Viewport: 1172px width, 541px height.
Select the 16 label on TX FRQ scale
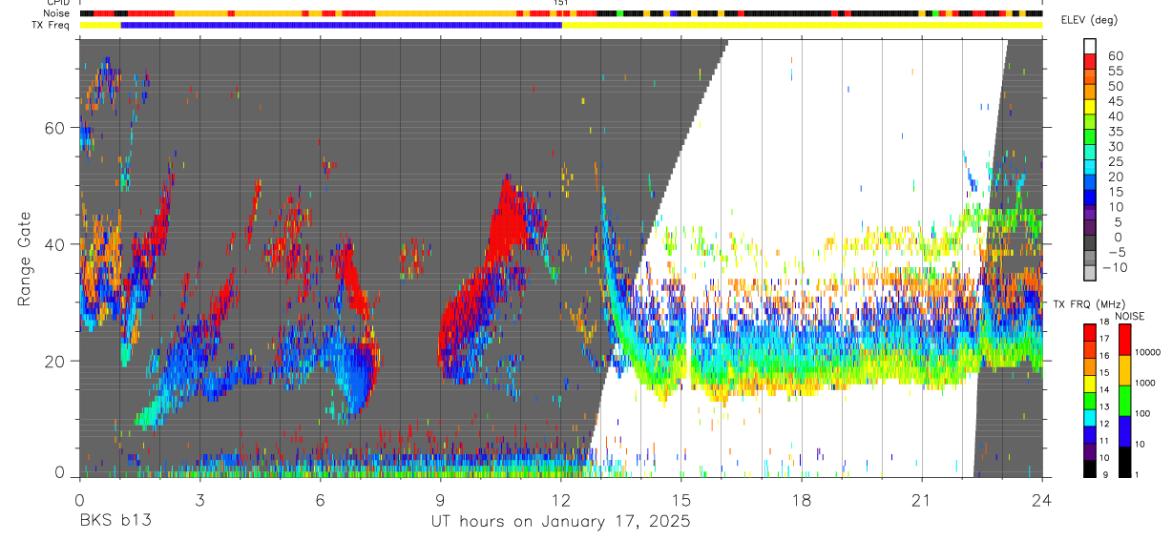pos(1104,357)
